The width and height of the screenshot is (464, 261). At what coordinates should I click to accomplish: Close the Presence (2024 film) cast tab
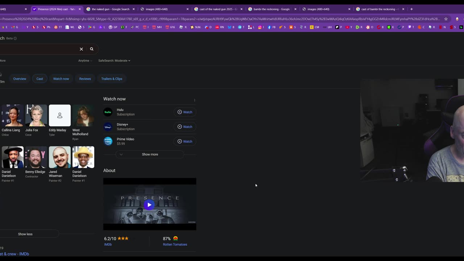click(x=79, y=9)
